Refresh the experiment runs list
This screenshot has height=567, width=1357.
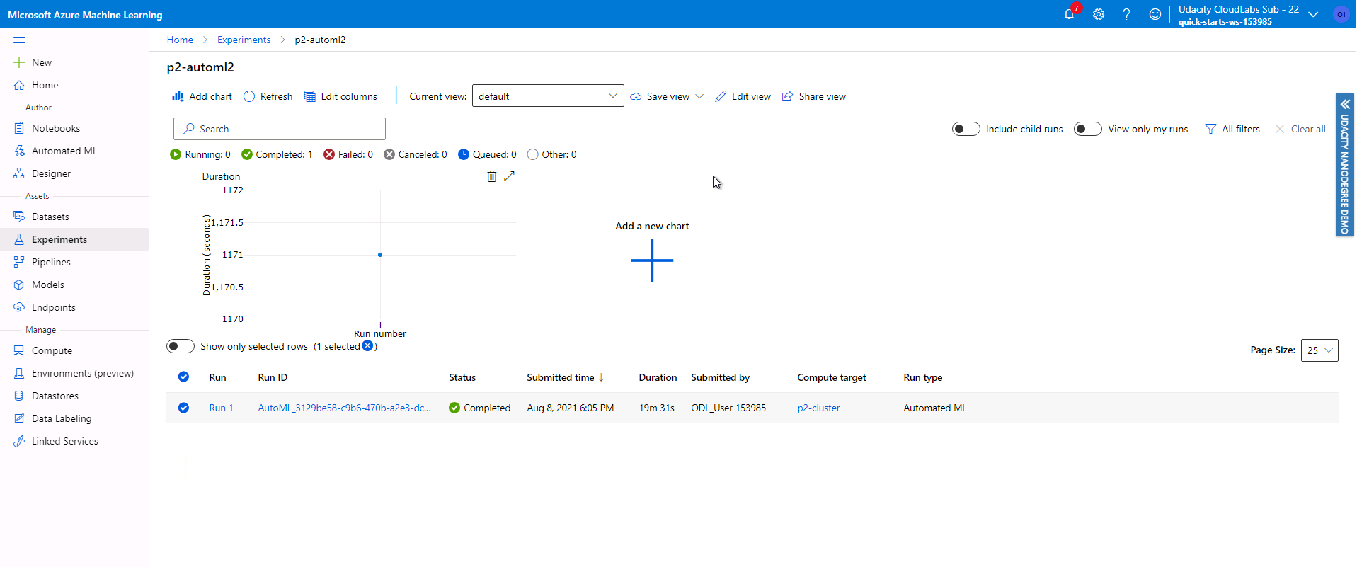(x=268, y=96)
